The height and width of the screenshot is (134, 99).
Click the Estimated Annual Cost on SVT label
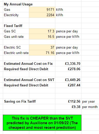[29, 80]
